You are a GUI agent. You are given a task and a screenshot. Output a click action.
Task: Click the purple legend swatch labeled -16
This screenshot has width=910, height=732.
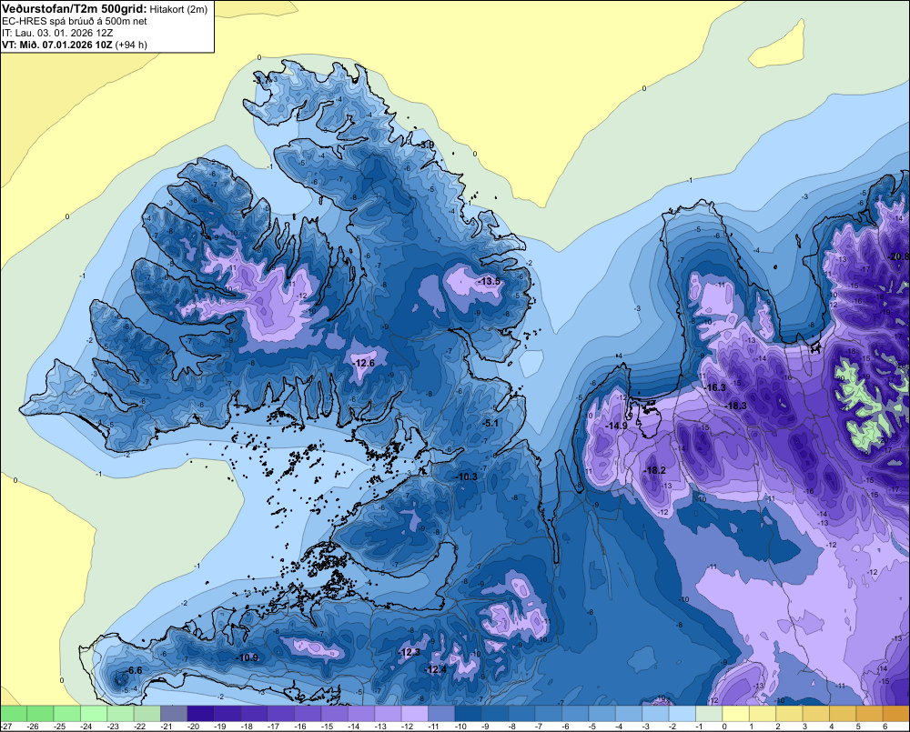308,714
